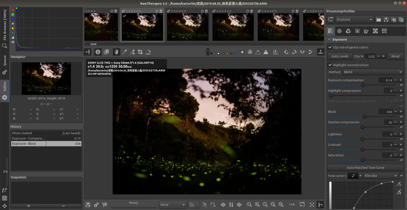This screenshot has height=210, width=407.
Task: Load processing profile from file
Action: pos(379,20)
